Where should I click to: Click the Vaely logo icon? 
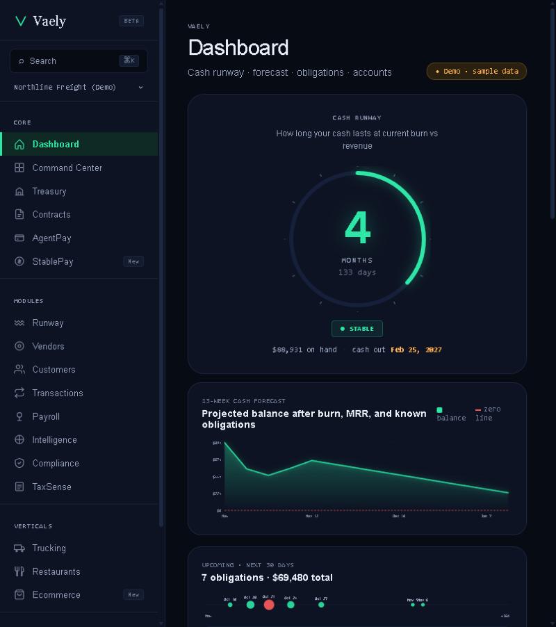coord(20,21)
